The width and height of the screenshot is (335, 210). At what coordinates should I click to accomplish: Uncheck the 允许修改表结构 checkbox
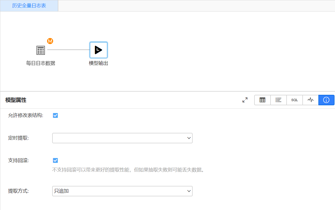pyautogui.click(x=55, y=115)
